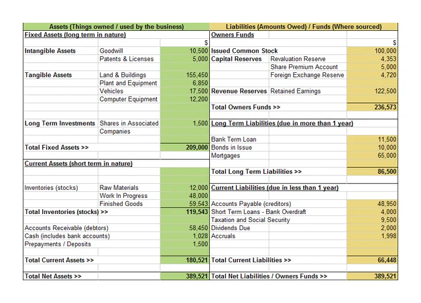Click the Goodwill value 10,500
The width and height of the screenshot is (421, 303).
[x=198, y=51]
